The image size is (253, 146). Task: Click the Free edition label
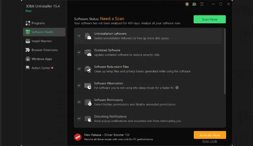[x=29, y=11]
